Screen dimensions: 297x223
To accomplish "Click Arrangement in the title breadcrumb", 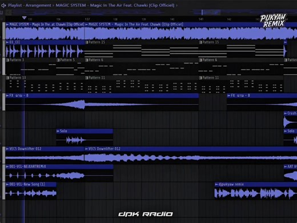I will [x=38, y=5].
